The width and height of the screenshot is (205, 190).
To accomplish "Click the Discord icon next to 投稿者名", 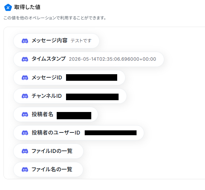I will pyautogui.click(x=25, y=114).
